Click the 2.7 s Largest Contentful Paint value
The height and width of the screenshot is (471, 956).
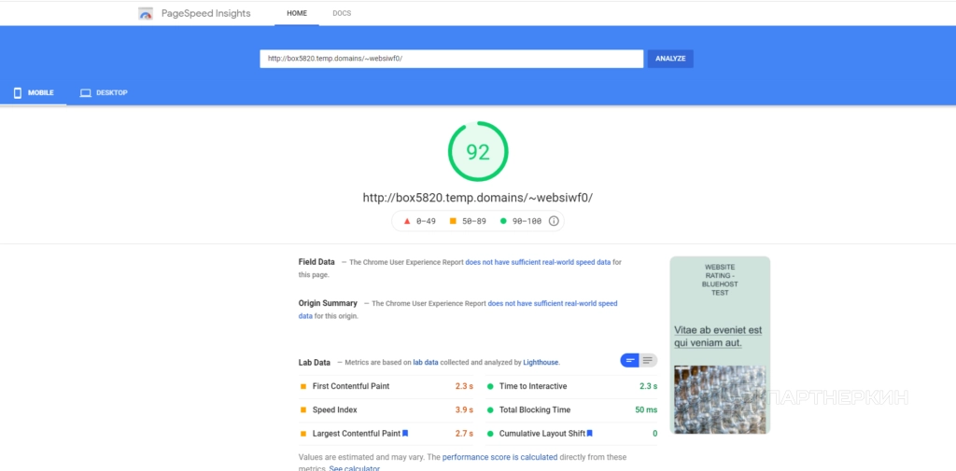[x=464, y=434]
